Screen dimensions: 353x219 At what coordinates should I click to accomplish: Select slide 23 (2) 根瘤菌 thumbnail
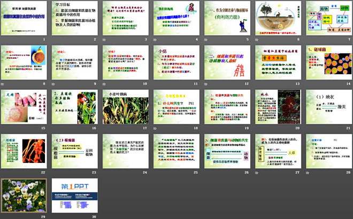click(75, 151)
